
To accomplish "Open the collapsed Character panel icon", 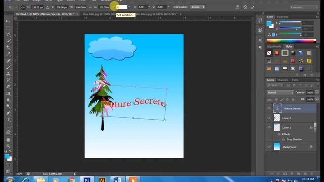I will (260, 40).
